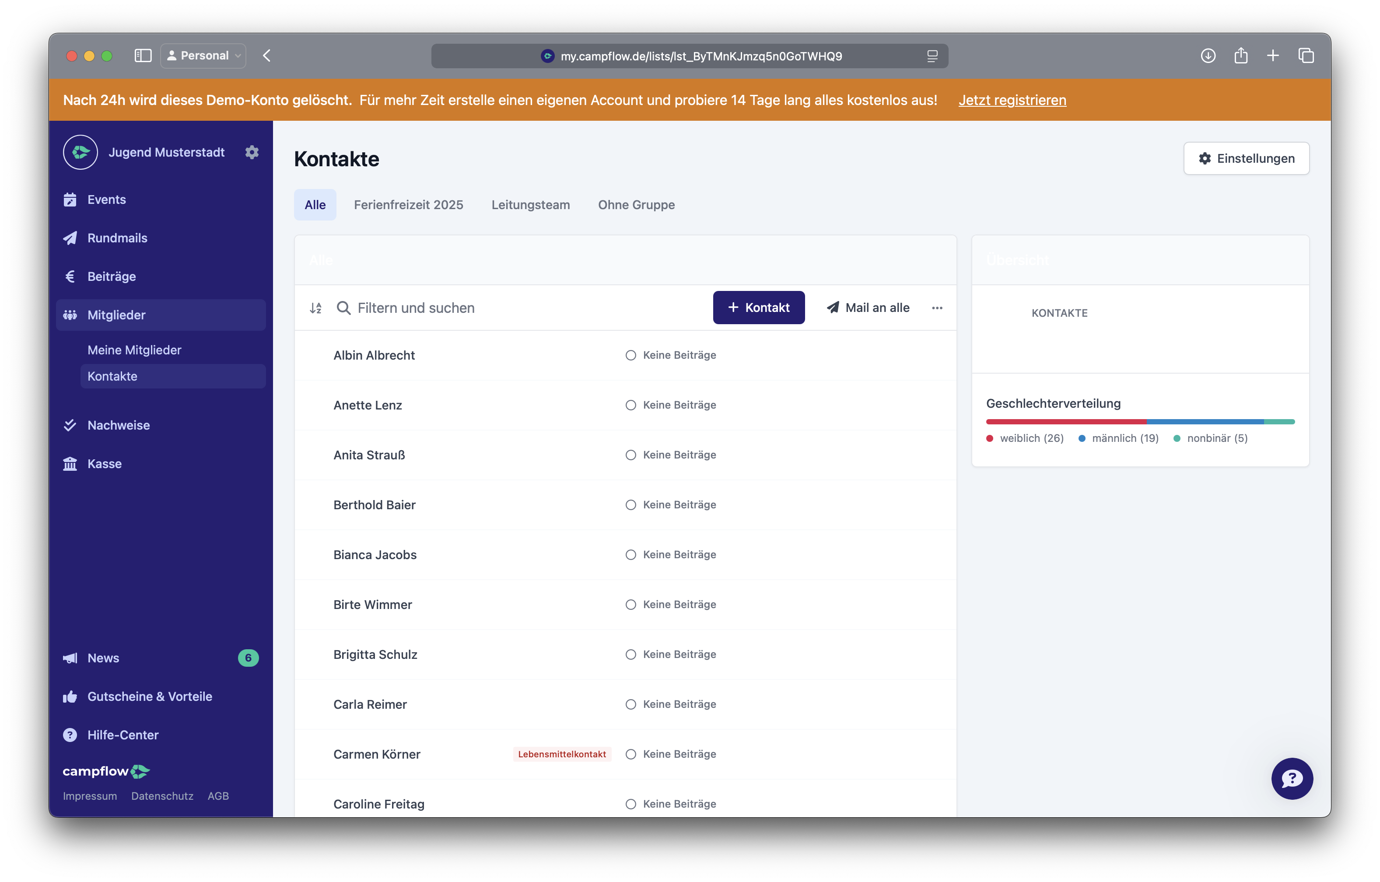
Task: Click the Keine Beiträge circle for Bianca Jacobs
Action: [630, 555]
